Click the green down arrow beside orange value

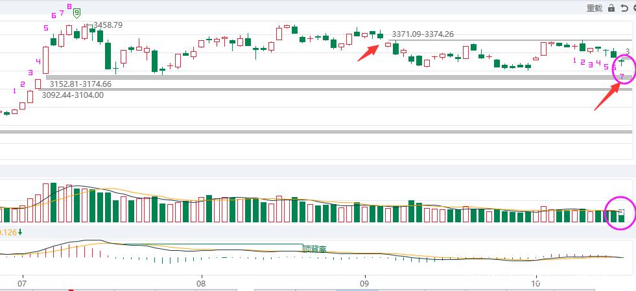20,231
